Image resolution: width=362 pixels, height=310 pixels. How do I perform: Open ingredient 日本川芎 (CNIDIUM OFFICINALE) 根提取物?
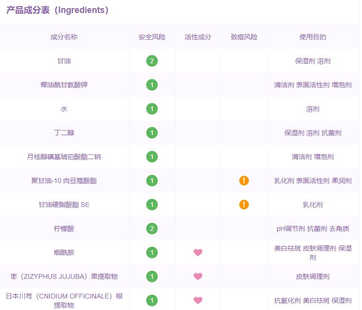coord(64,300)
